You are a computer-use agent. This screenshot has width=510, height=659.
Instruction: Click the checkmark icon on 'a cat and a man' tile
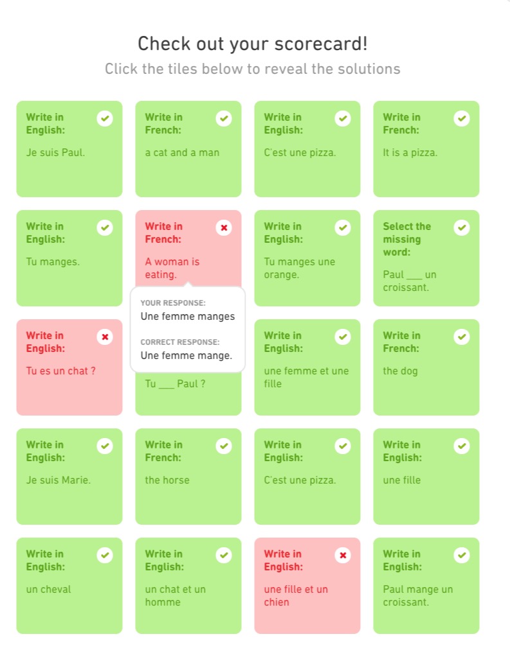224,118
